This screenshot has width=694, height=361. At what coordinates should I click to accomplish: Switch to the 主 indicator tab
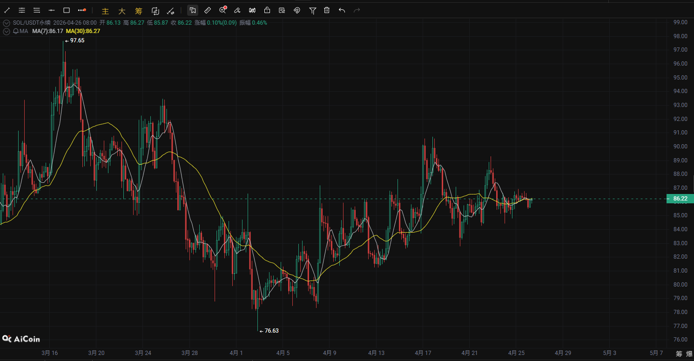click(105, 11)
